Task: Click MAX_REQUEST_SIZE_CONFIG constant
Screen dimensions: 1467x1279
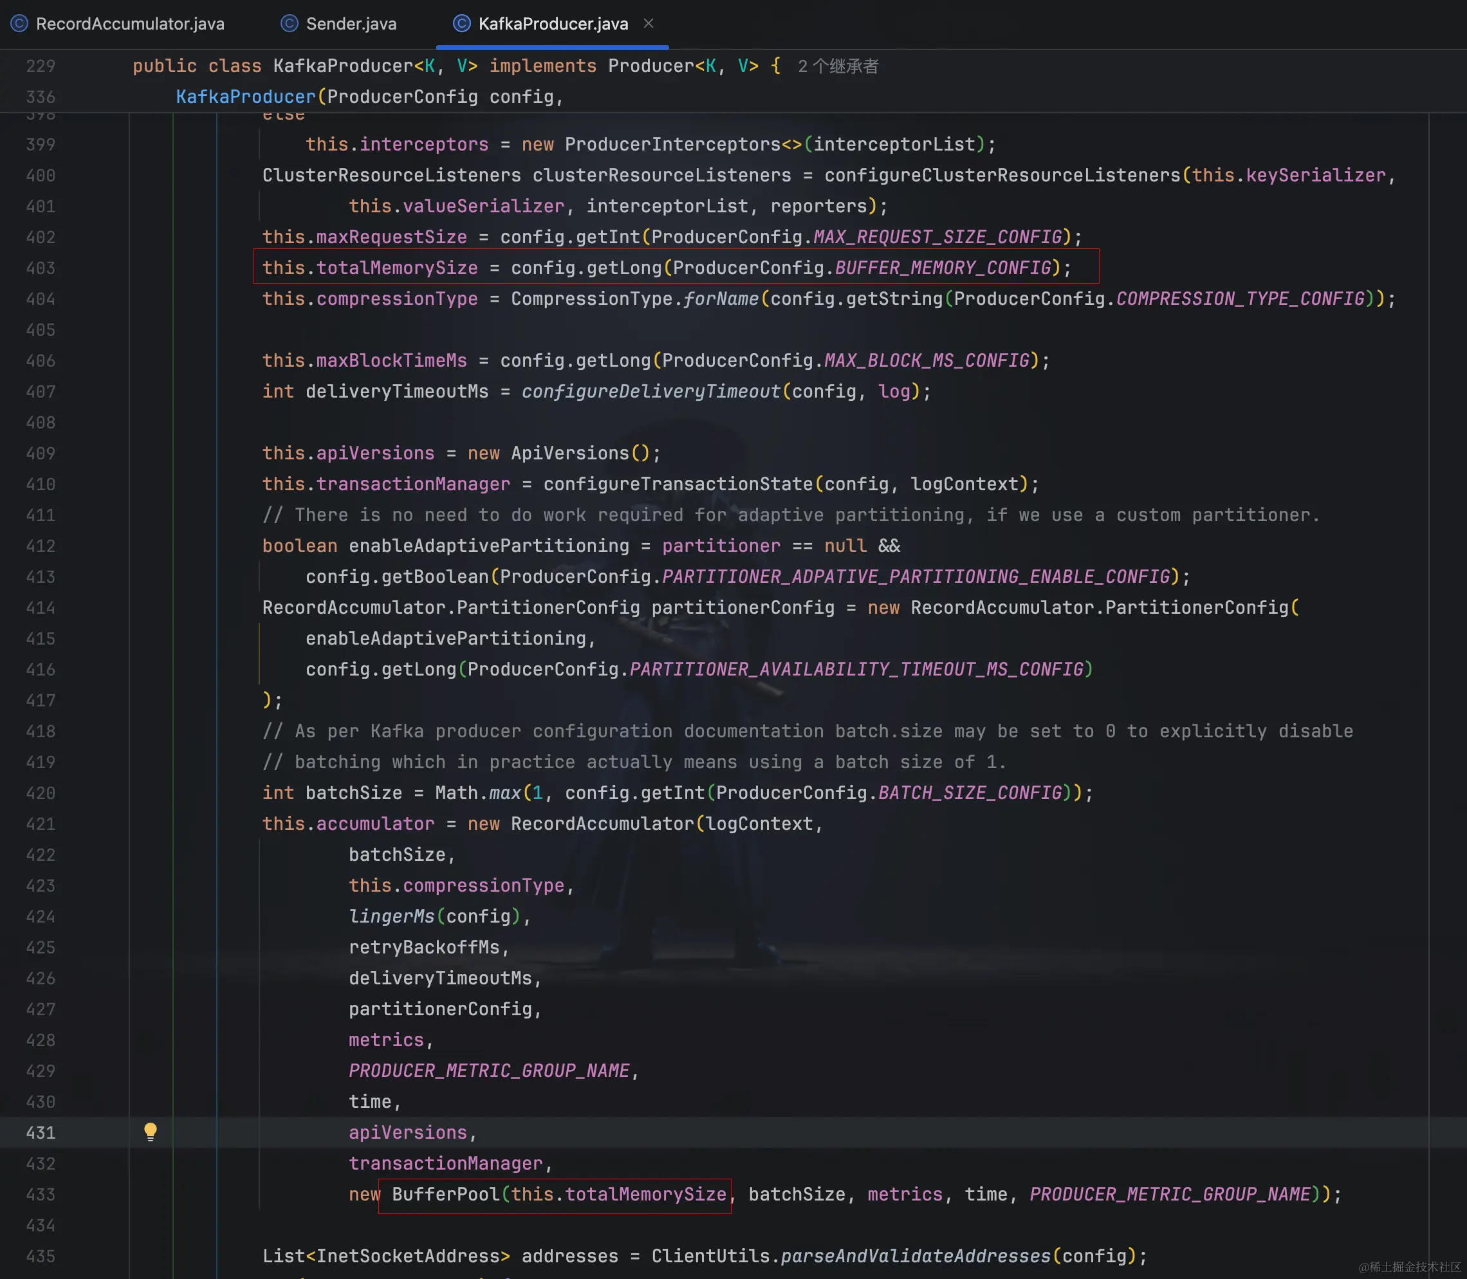Action: pos(937,237)
